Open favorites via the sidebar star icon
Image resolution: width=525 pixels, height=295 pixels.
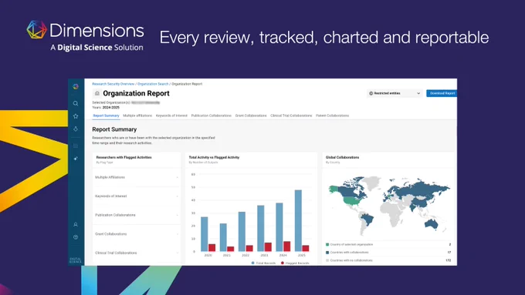76,116
